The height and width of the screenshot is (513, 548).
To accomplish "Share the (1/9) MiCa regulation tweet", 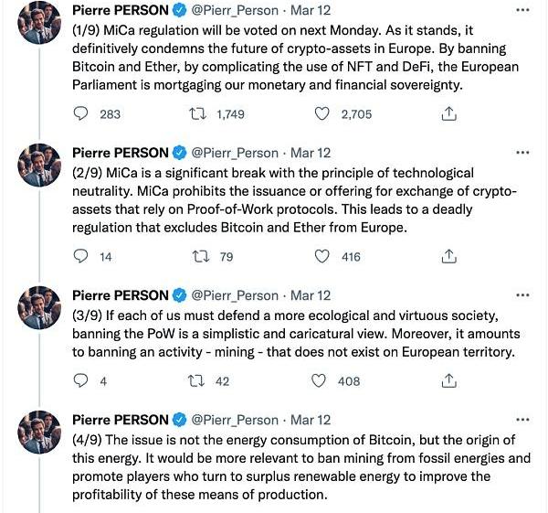I will click(448, 114).
